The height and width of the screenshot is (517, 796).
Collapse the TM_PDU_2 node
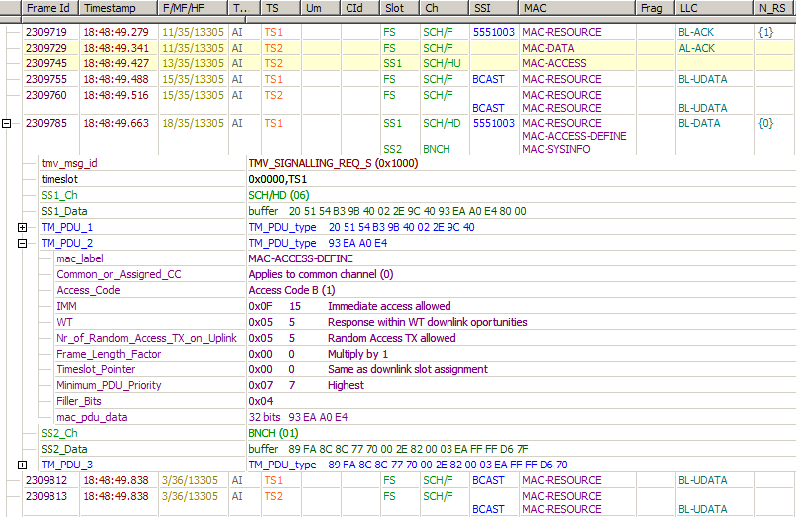click(22, 243)
